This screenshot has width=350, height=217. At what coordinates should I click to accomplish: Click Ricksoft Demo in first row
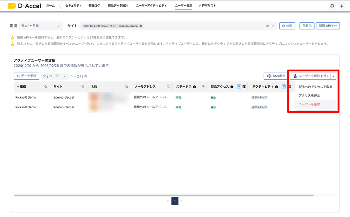[x=26, y=97]
